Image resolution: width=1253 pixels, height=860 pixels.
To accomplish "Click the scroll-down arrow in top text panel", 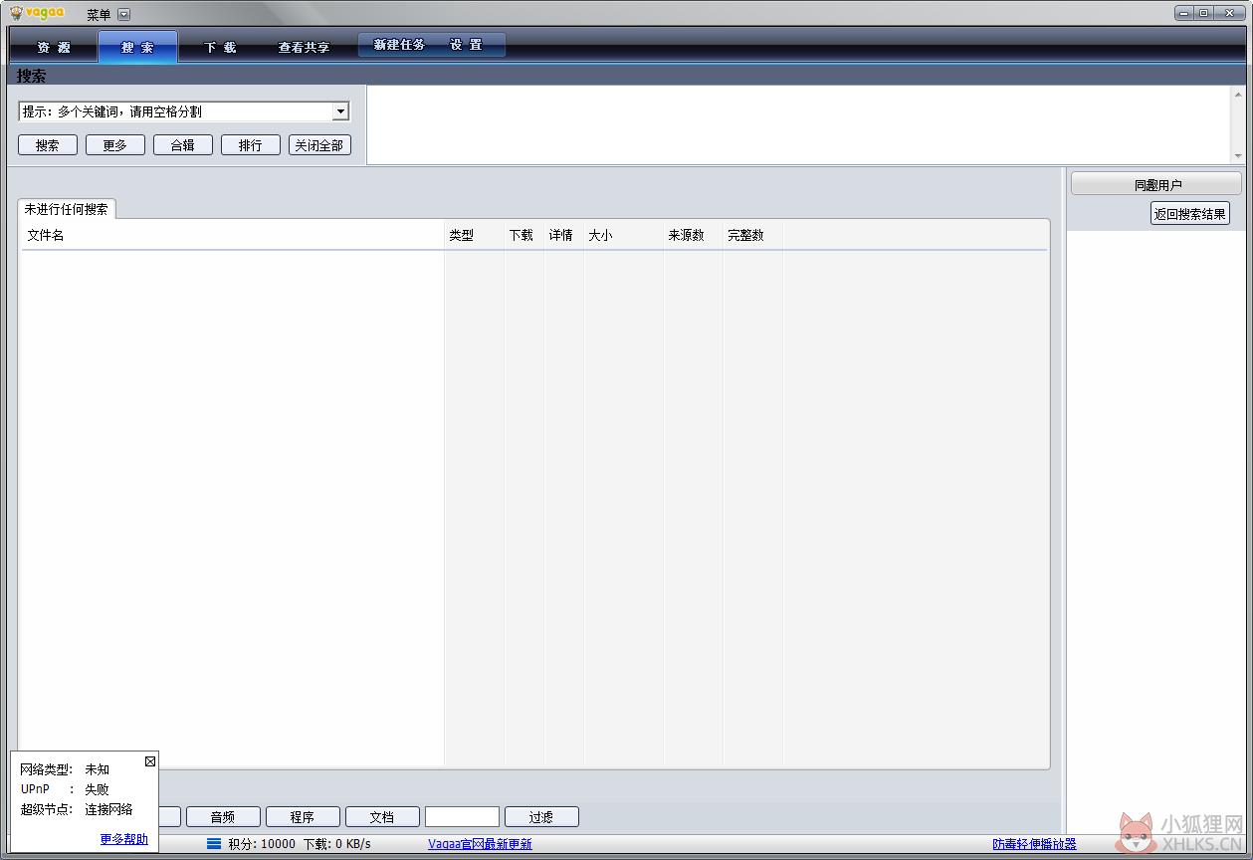I will (x=1238, y=156).
